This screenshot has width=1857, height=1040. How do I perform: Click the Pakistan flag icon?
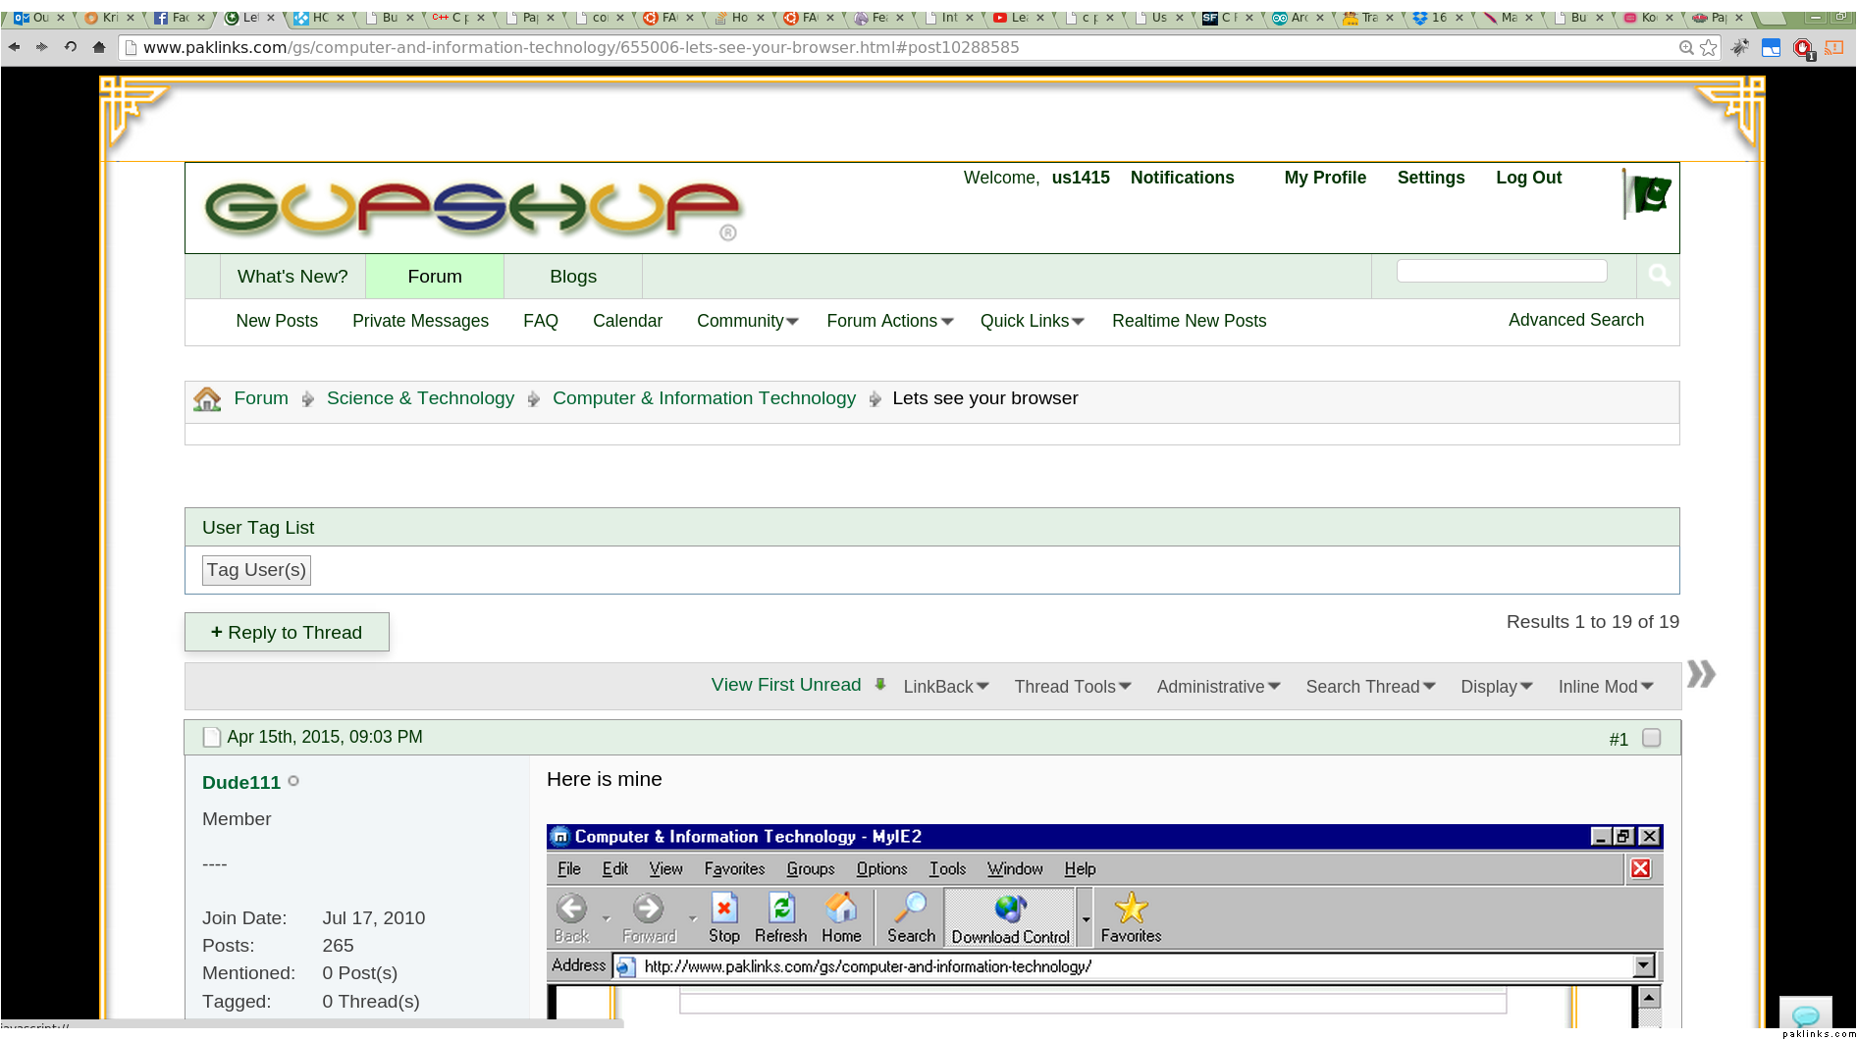(1649, 194)
